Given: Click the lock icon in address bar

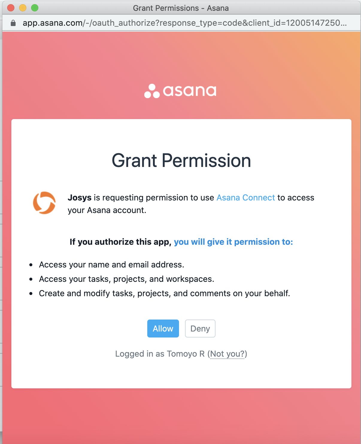Looking at the screenshot, I should click(x=13, y=23).
